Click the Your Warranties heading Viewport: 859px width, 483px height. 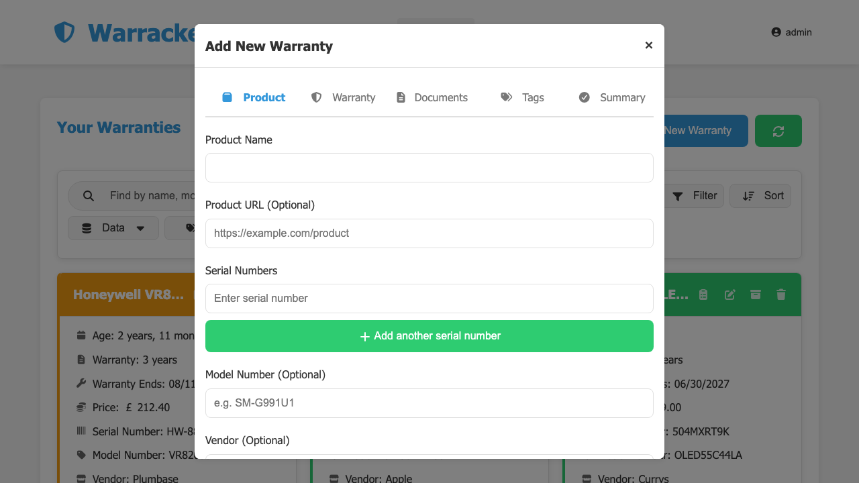coord(119,127)
